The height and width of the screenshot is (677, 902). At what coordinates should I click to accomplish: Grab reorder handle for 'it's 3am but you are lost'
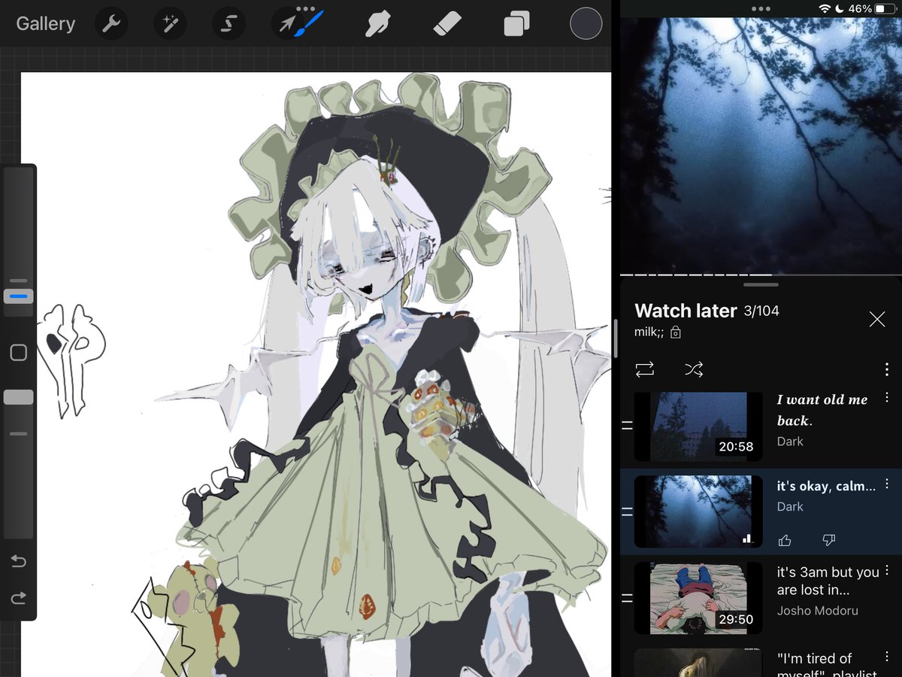[627, 599]
